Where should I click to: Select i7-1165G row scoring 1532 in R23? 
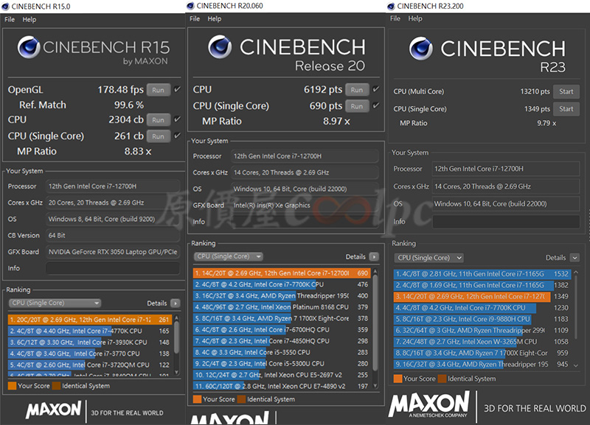[x=482, y=274]
